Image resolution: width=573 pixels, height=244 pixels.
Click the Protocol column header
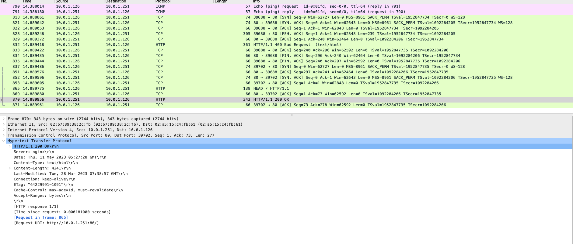(x=163, y=2)
